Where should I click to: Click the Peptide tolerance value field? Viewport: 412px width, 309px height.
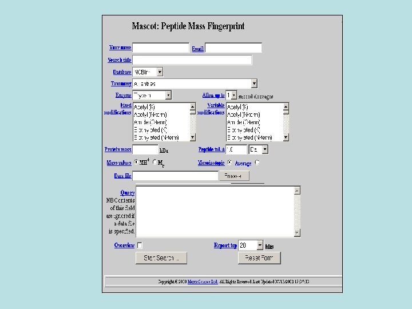236,149
